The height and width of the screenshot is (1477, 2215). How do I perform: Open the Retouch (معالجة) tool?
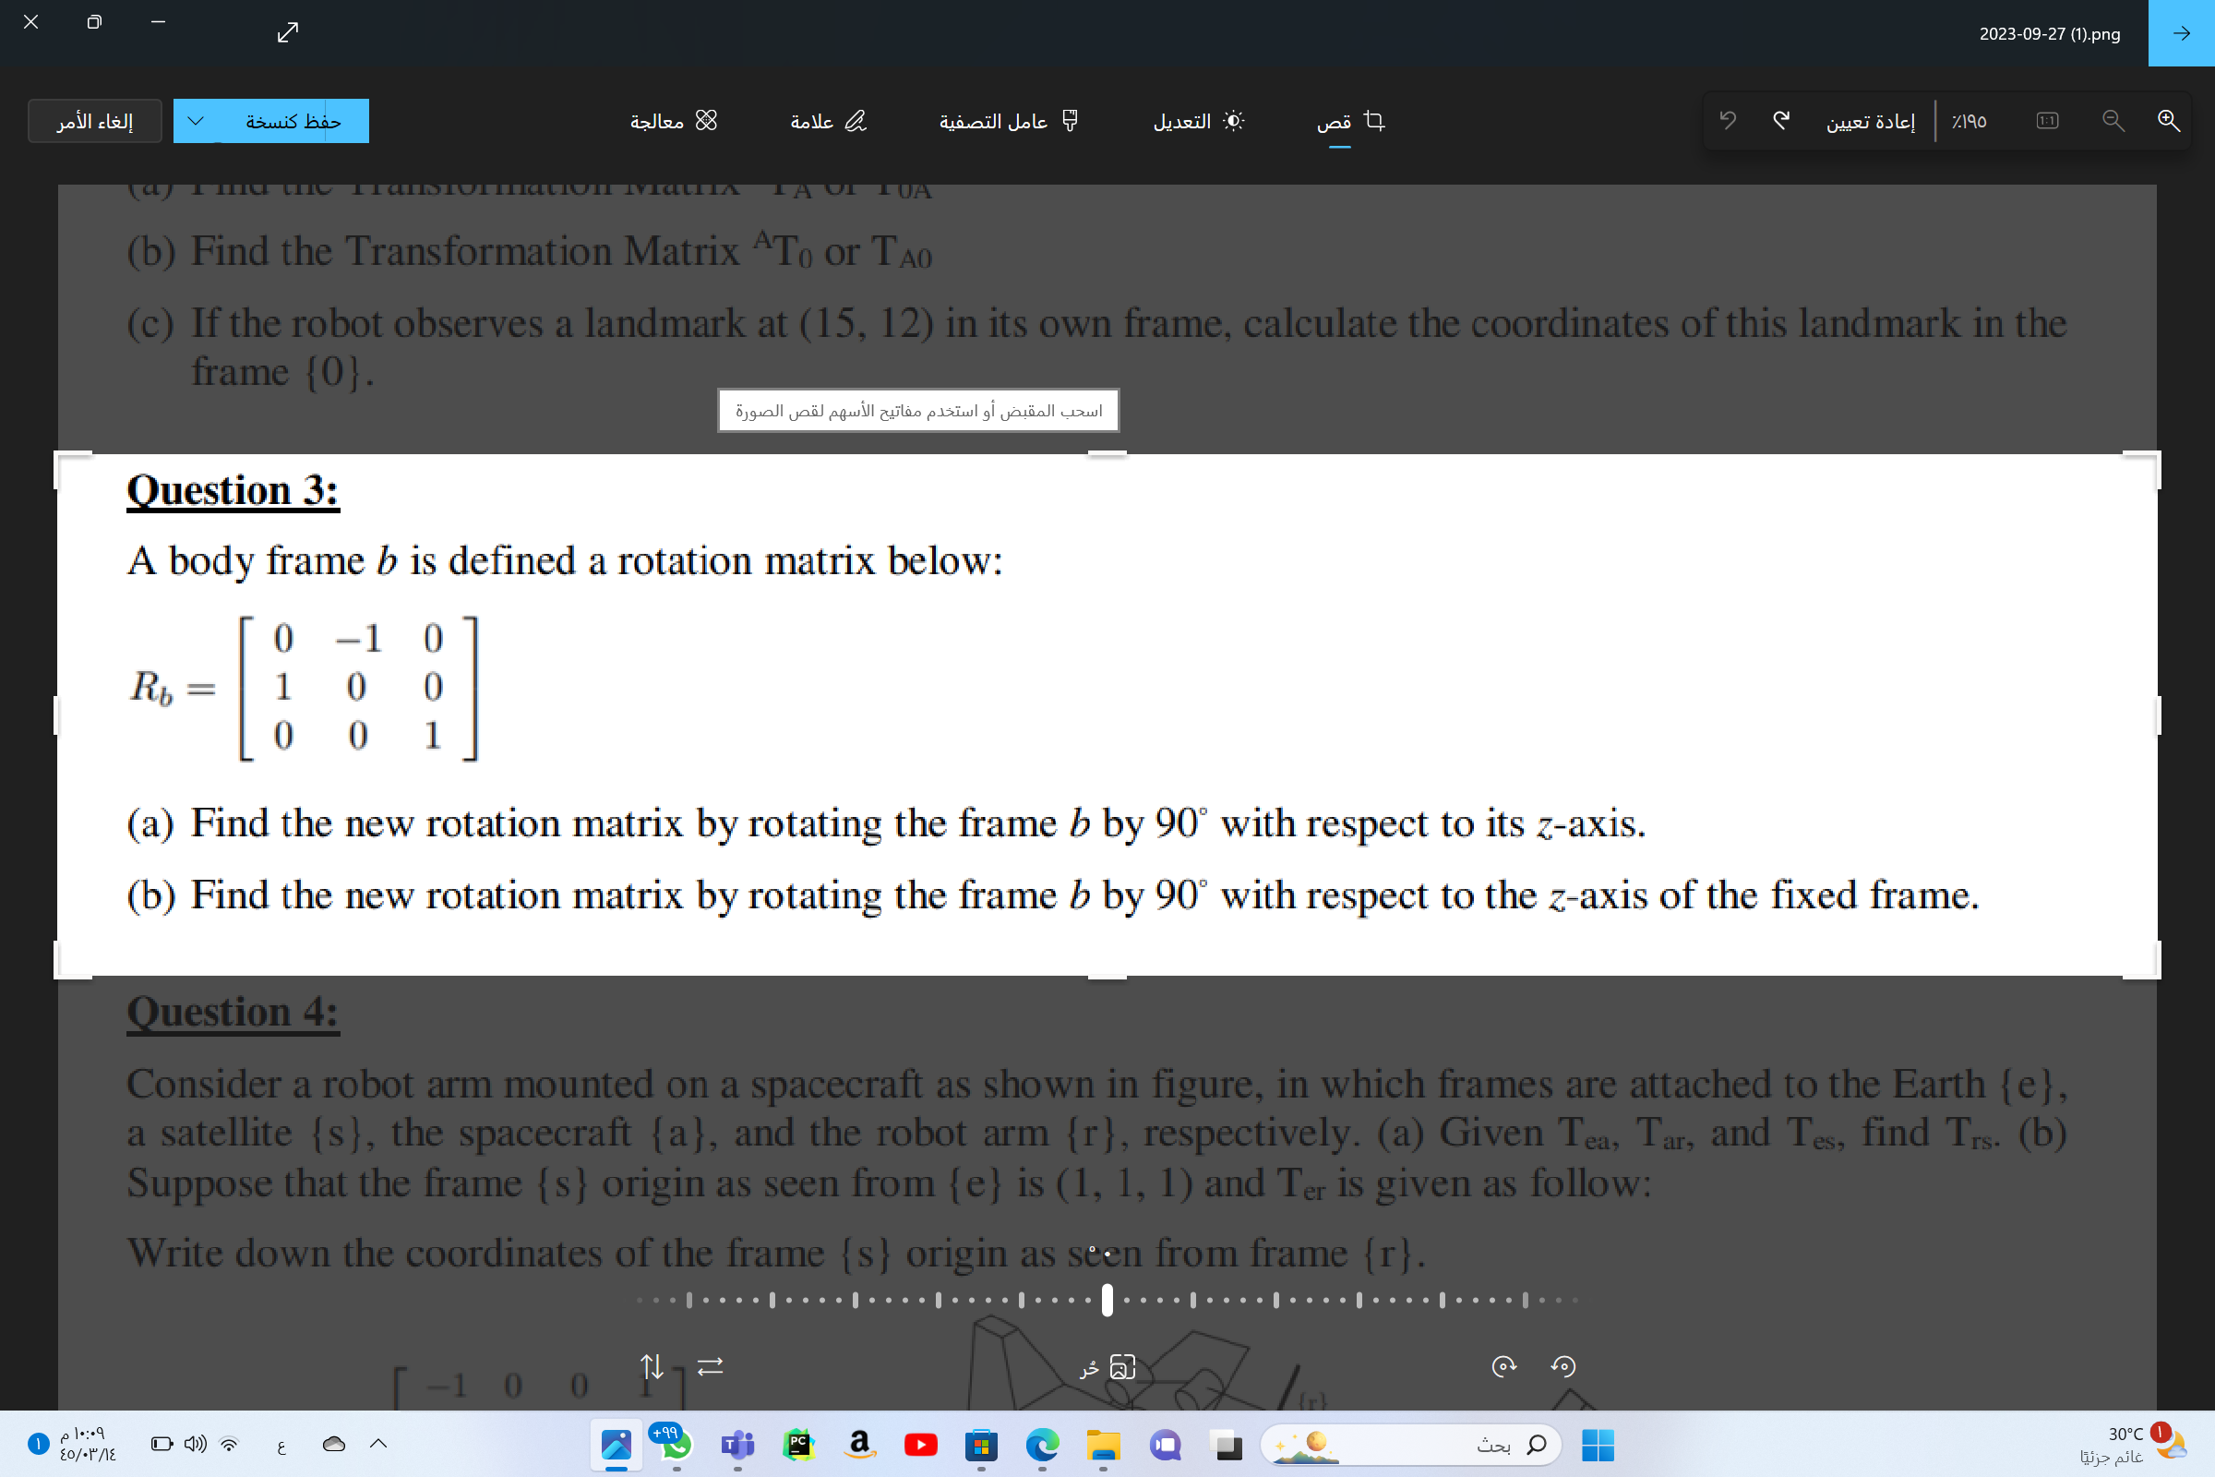(673, 121)
